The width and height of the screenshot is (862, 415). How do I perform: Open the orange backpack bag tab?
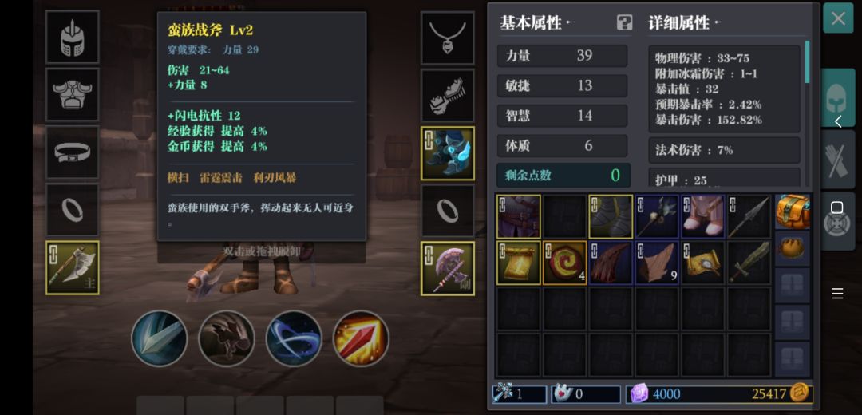tap(793, 211)
